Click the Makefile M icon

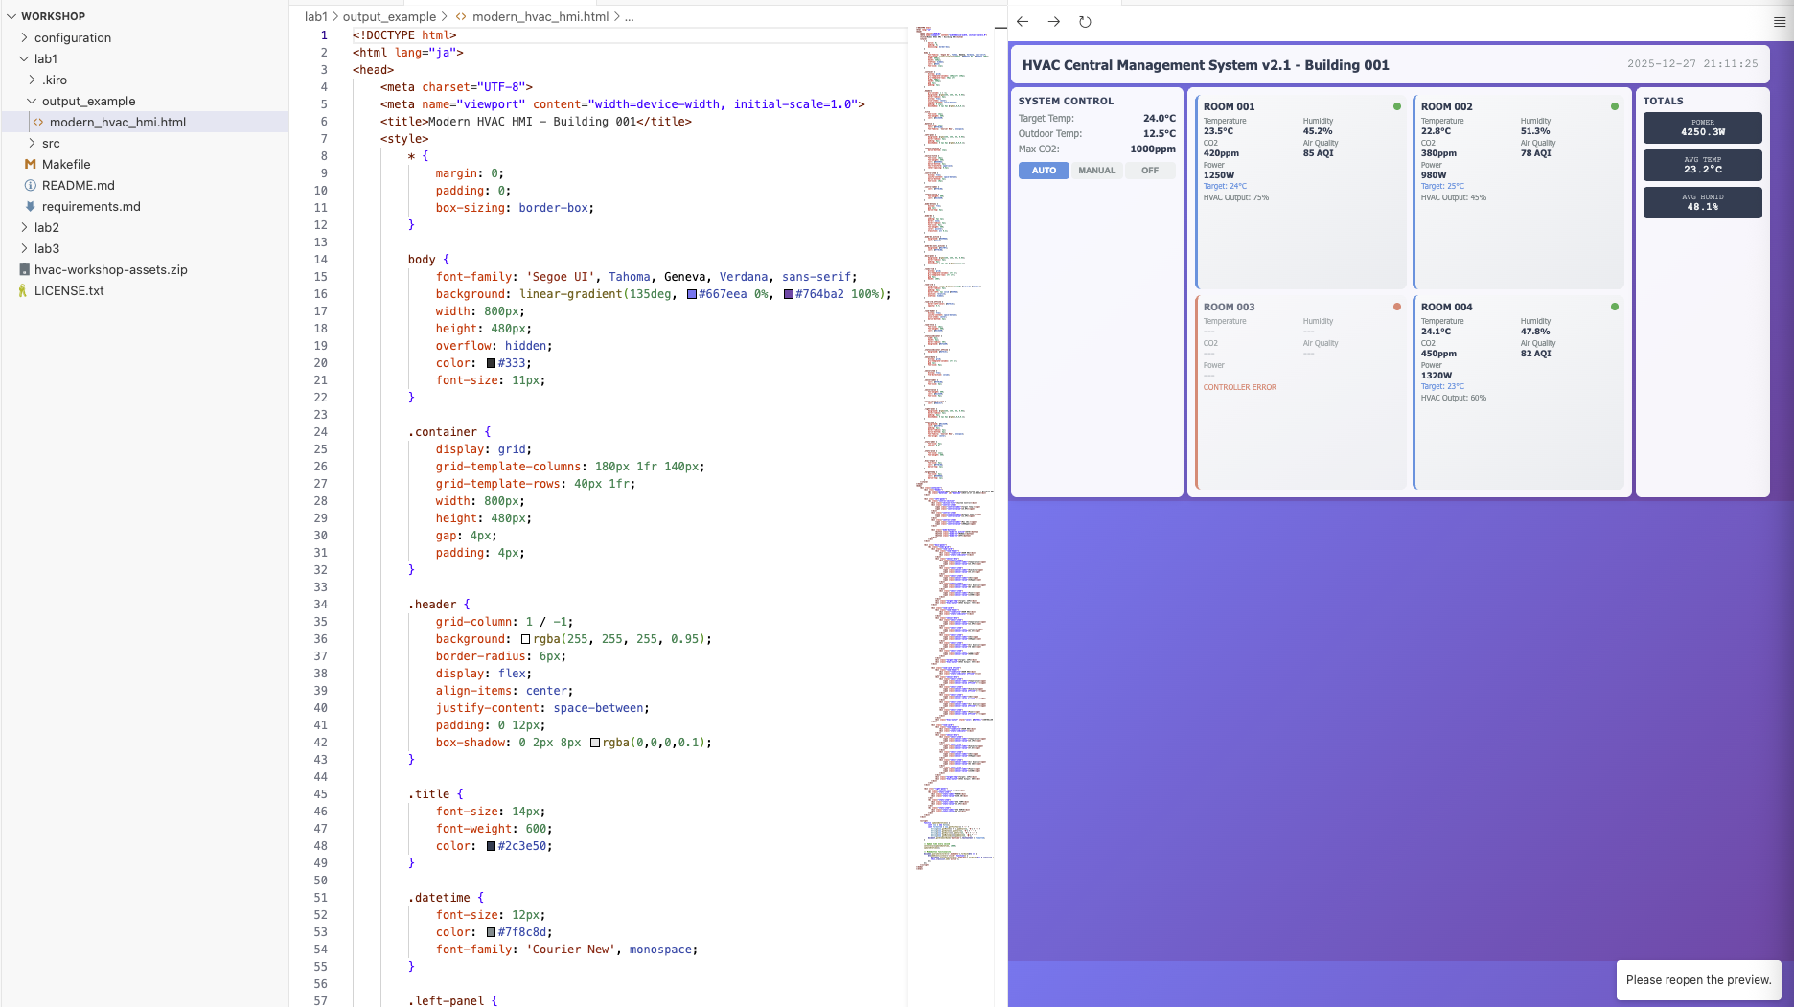point(30,164)
